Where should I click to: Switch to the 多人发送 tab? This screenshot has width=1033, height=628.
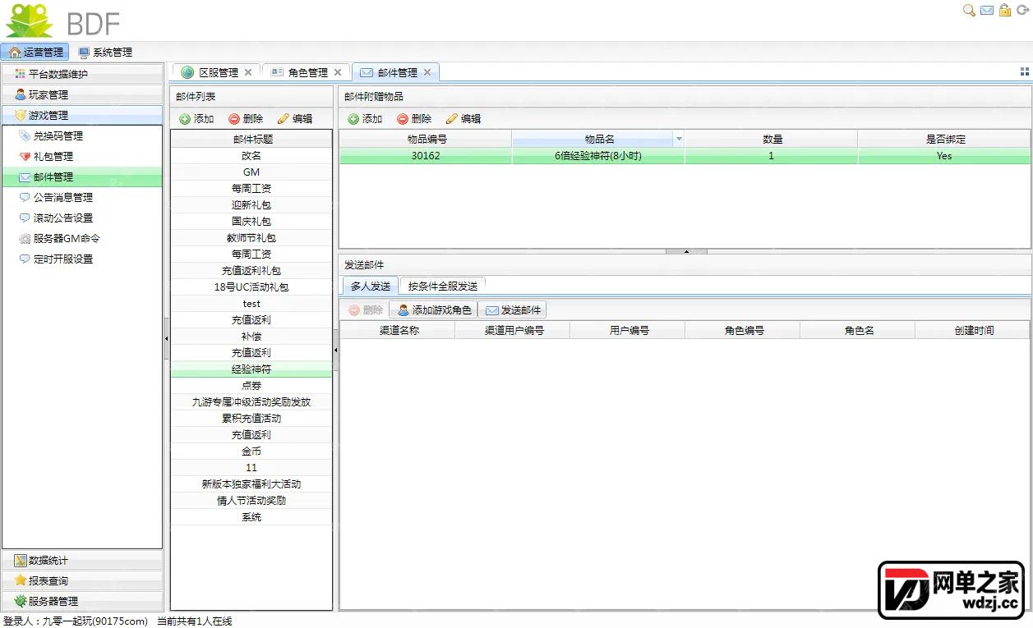371,286
